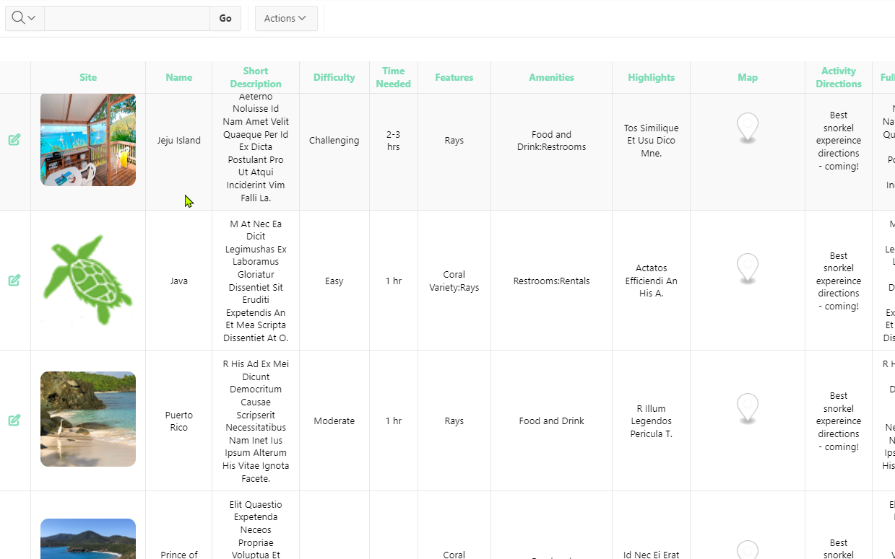Click the Puerto Rico beach thumbnail

coord(87,419)
